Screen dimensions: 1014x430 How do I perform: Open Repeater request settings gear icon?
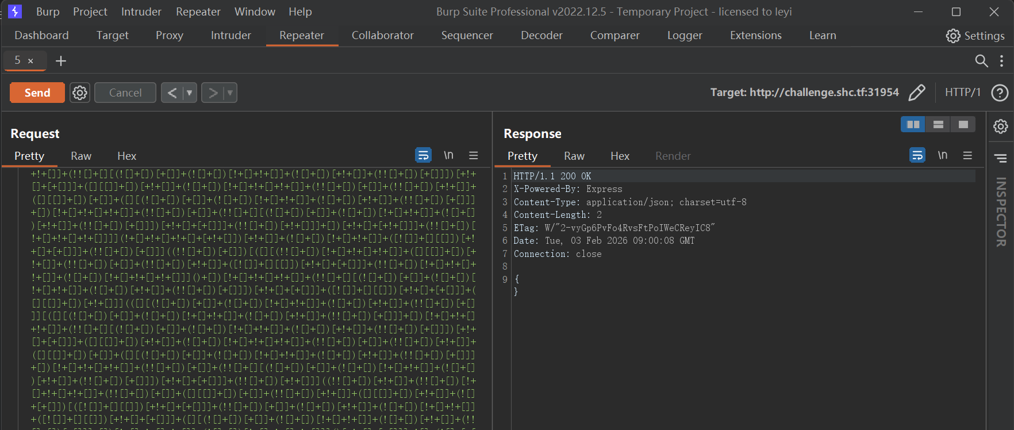pyautogui.click(x=80, y=93)
